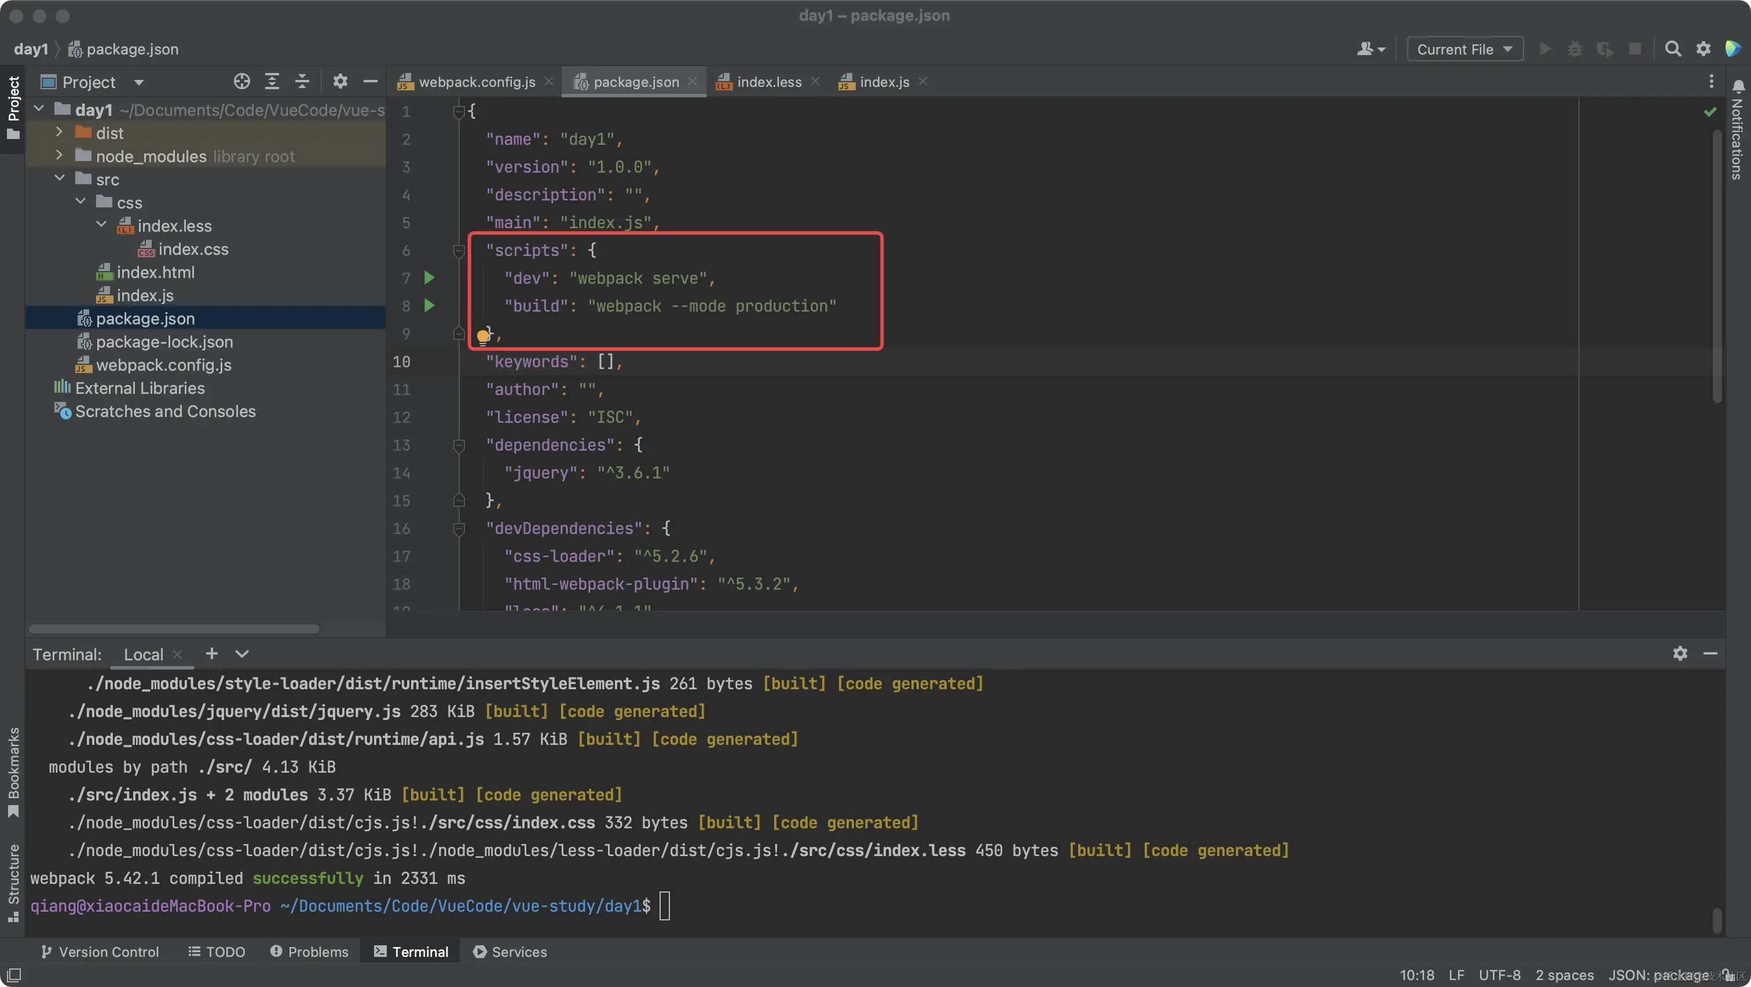
Task: Toggle the Structure tool window
Action: click(13, 882)
